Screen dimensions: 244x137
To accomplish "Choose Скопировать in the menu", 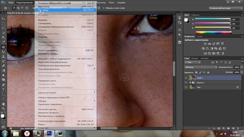I will click(x=66, y=24).
